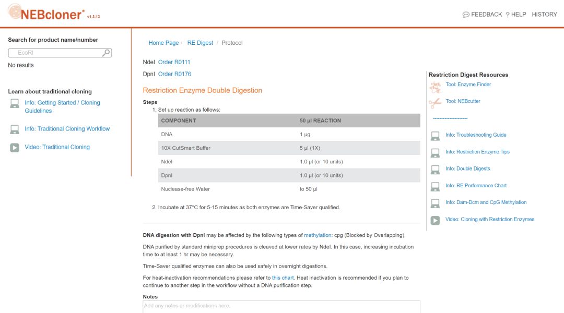564x313 pixels.
Task: Open Tool: NEBcutter link
Action: 463,101
